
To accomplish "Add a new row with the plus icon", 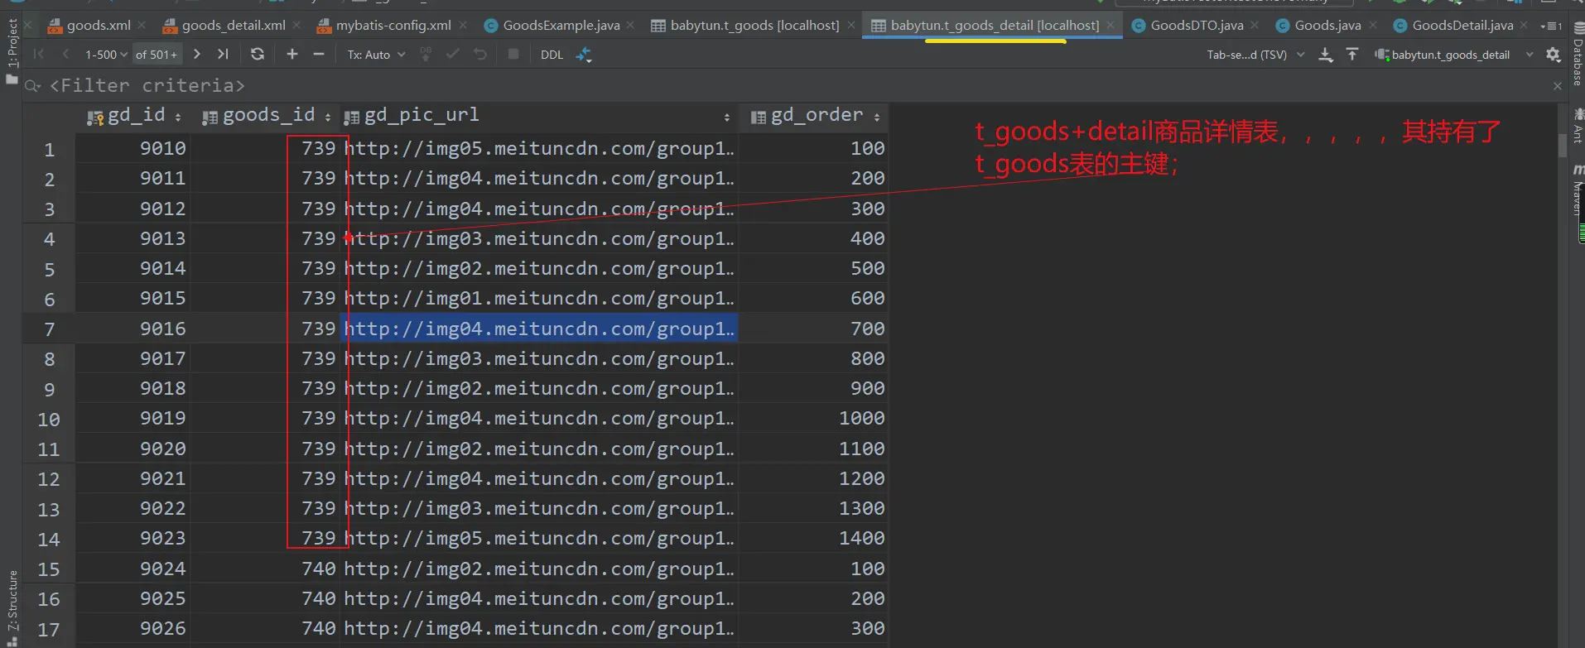I will pyautogui.click(x=292, y=55).
